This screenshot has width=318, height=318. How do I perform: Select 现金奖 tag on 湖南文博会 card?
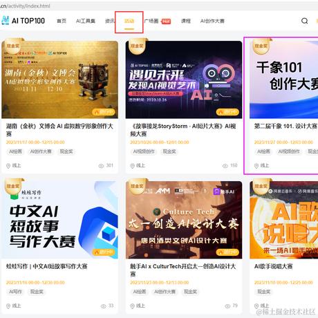coord(66,151)
